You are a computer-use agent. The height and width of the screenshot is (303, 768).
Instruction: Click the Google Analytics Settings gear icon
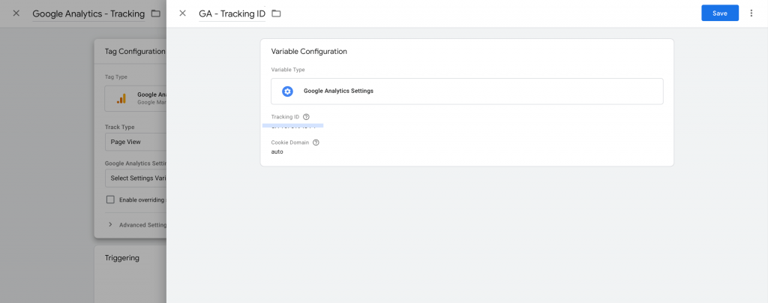[x=287, y=91]
